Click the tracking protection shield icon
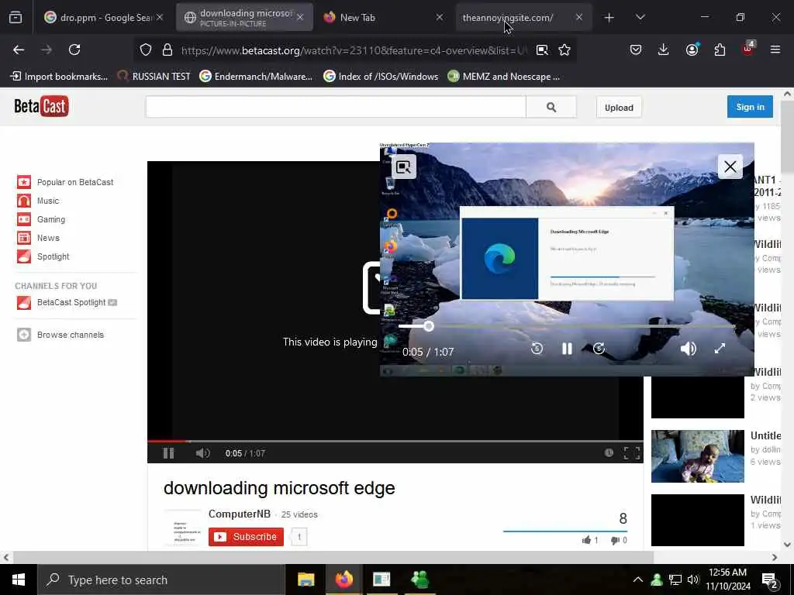This screenshot has width=794, height=595. tap(146, 50)
